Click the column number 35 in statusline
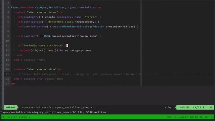Image resolution: width=215 pixels, height=121 pixels. (x=211, y=107)
